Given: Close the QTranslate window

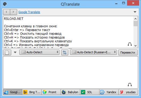Looking at the screenshot, I should 133,3.
